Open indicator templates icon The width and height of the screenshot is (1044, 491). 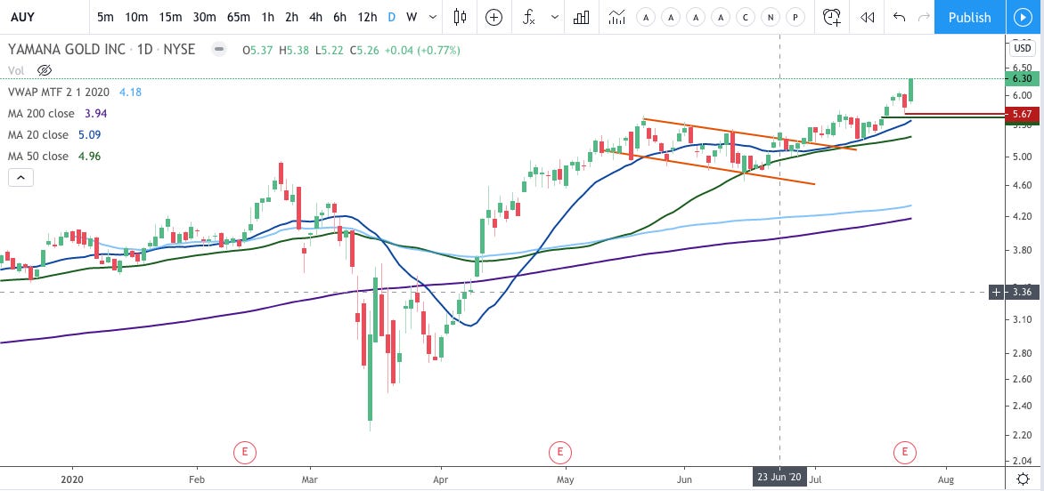coord(617,17)
